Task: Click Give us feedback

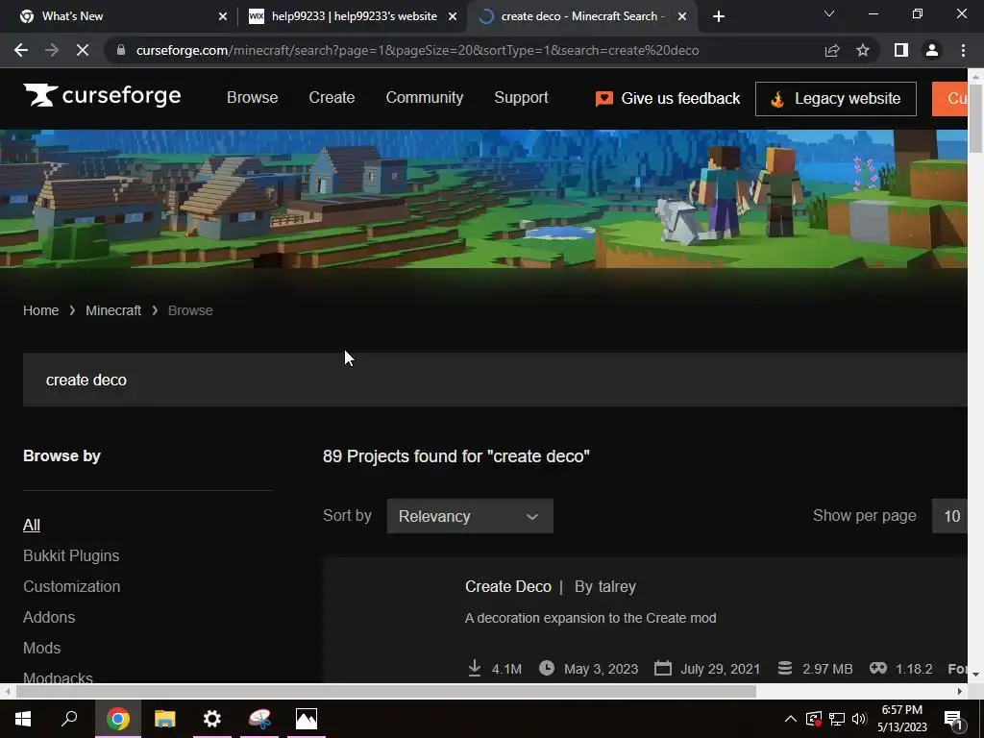Action: (x=668, y=99)
